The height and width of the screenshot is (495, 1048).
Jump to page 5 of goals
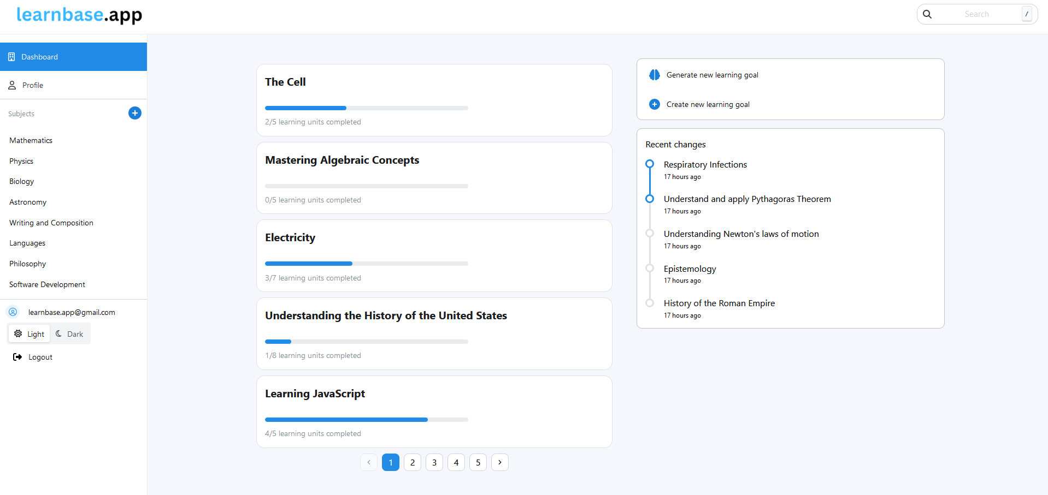pos(478,462)
